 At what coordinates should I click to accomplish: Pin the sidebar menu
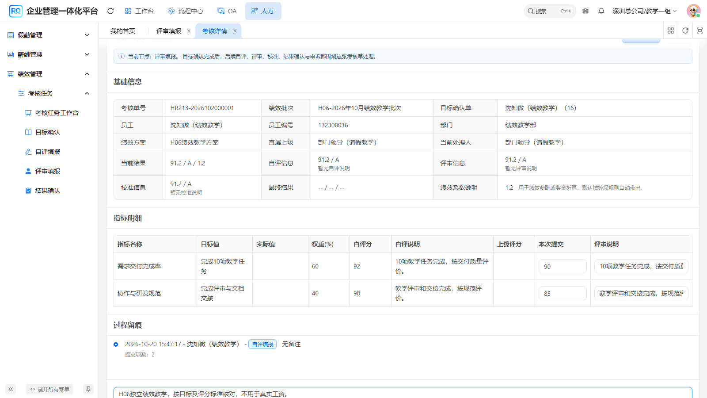pyautogui.click(x=88, y=389)
